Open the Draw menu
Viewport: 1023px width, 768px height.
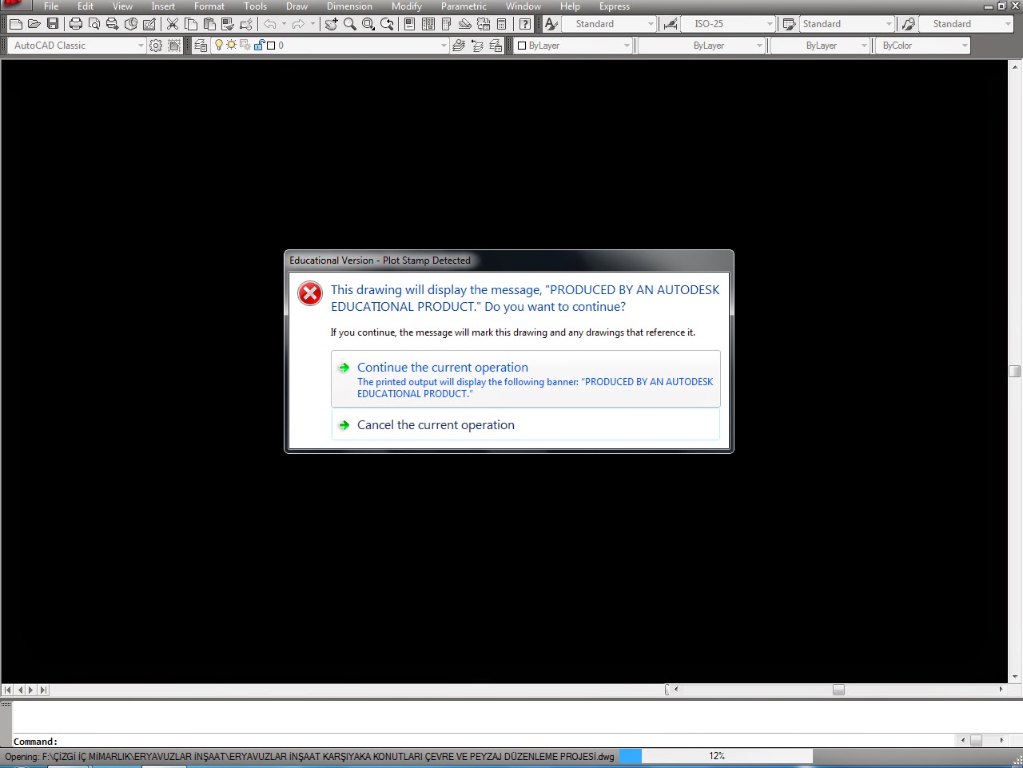(297, 6)
